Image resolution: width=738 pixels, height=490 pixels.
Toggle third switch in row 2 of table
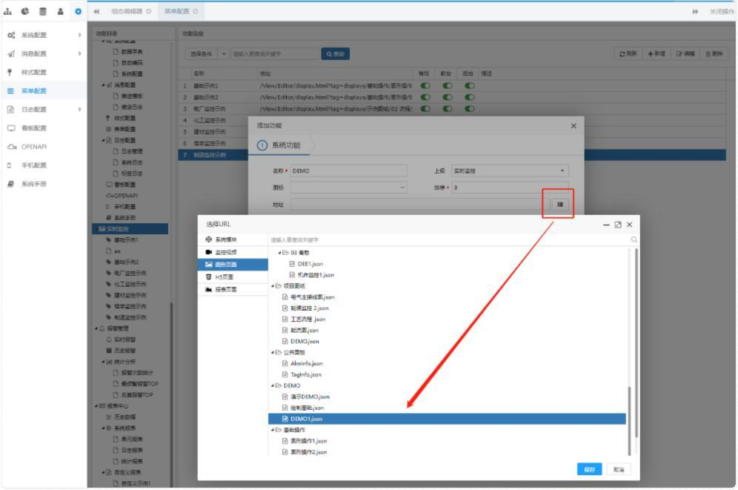[x=469, y=97]
